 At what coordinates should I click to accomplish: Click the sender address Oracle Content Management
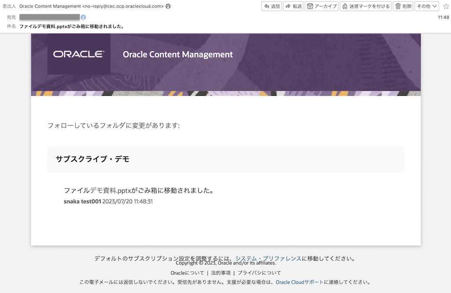[x=92, y=7]
